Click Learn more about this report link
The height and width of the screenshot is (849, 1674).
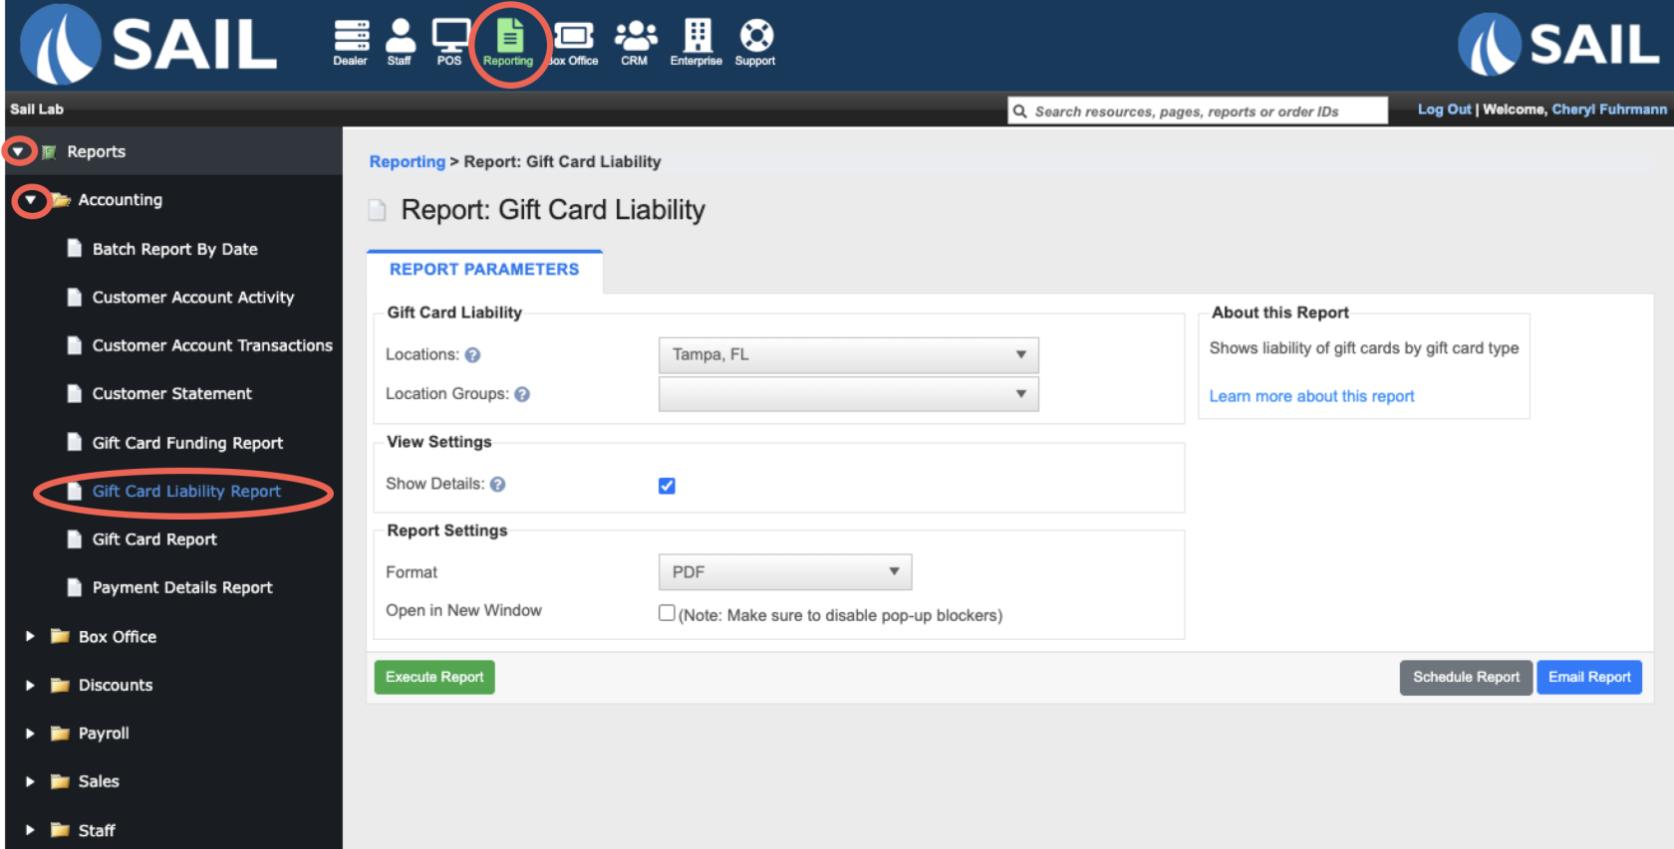tap(1311, 396)
